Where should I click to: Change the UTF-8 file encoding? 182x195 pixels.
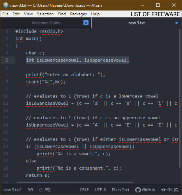tap(100, 190)
